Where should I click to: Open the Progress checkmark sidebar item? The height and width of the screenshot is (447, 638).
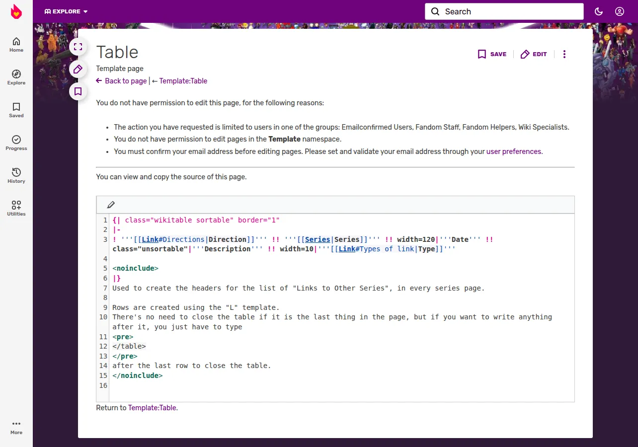[x=16, y=143]
